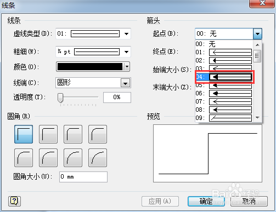Choose arrow style 02 filled arrowhead

(224, 60)
